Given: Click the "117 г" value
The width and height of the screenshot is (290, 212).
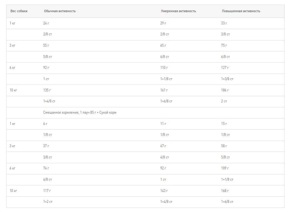Looking at the screenshot, I should (x=47, y=190).
